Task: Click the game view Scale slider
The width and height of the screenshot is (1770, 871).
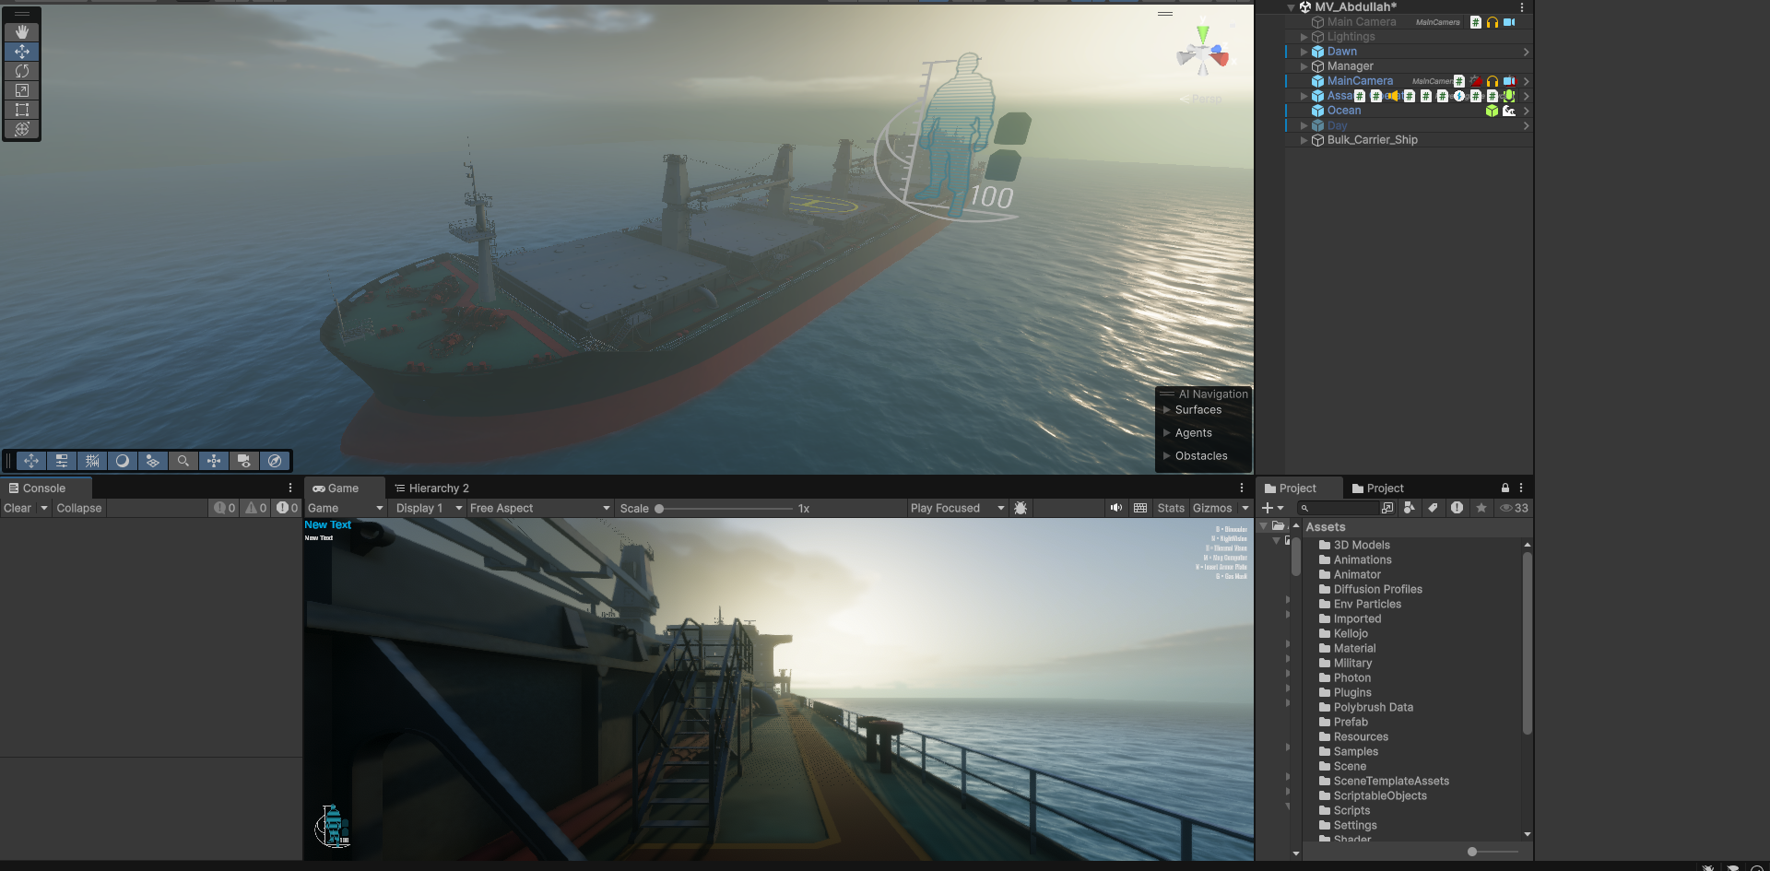Action: point(725,509)
